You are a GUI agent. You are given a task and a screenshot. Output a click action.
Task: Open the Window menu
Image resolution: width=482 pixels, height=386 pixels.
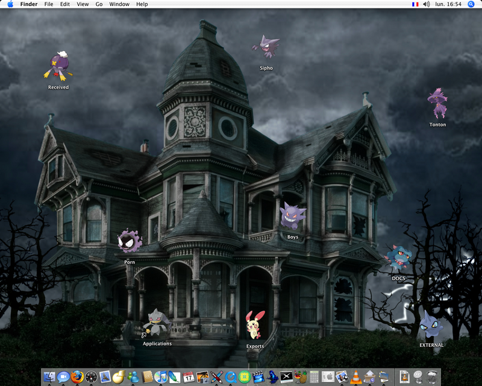pyautogui.click(x=119, y=4)
